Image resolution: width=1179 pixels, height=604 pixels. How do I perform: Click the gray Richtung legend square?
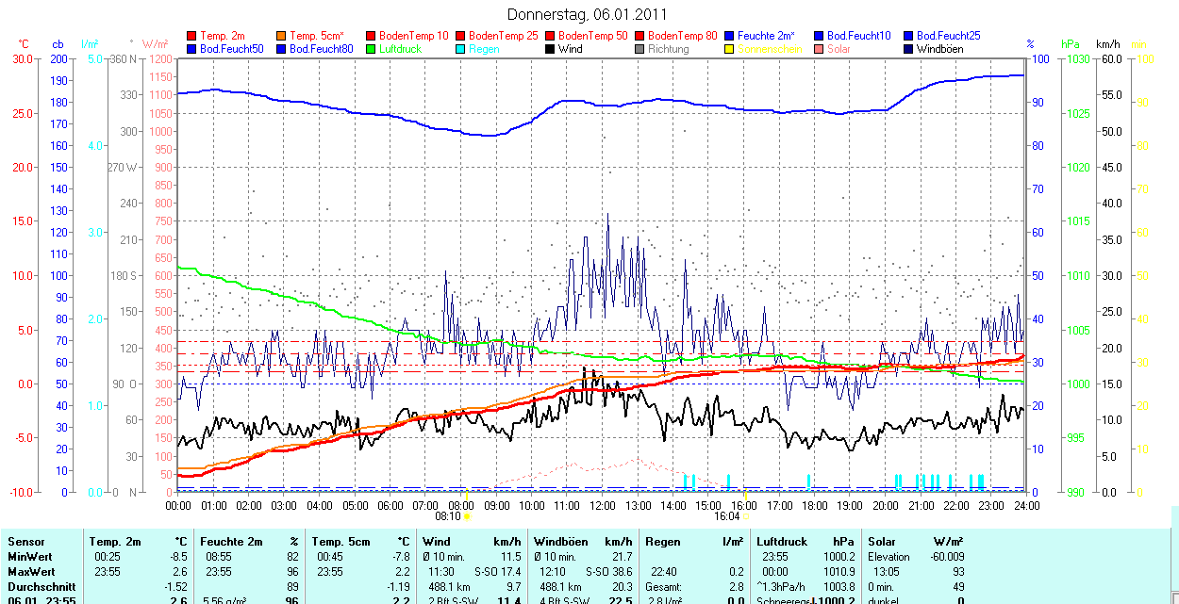640,48
